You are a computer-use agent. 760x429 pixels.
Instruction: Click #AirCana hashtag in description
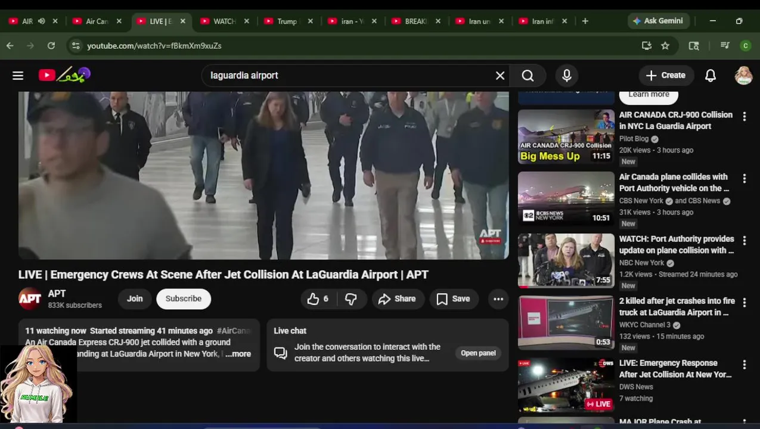coord(234,331)
